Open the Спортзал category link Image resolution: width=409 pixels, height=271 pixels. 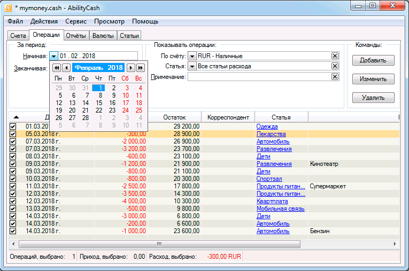click(269, 179)
